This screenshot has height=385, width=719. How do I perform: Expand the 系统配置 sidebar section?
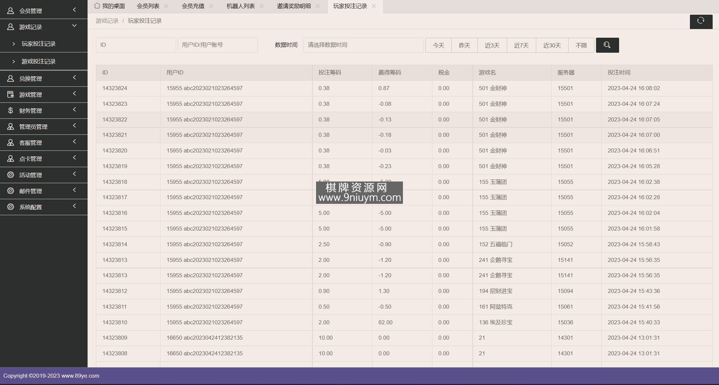pyautogui.click(x=74, y=206)
